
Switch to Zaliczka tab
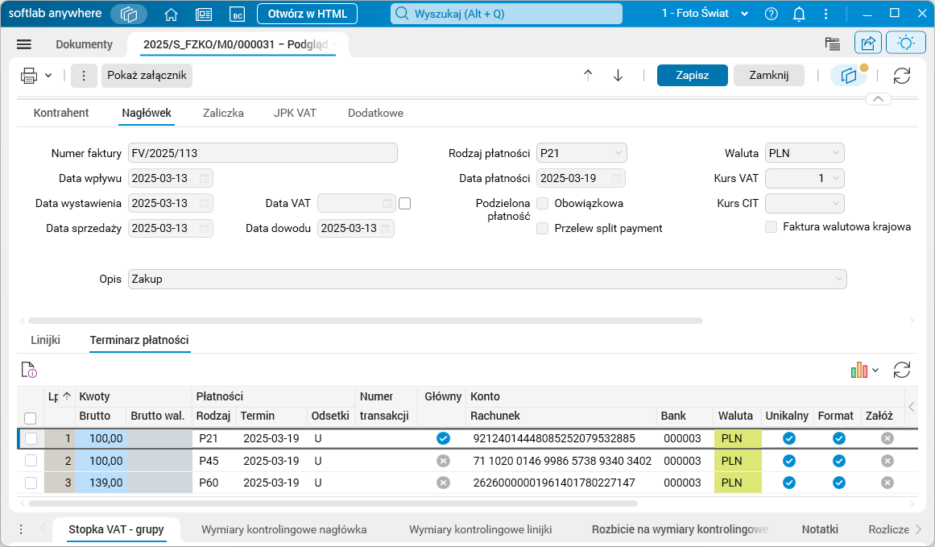tap(223, 113)
